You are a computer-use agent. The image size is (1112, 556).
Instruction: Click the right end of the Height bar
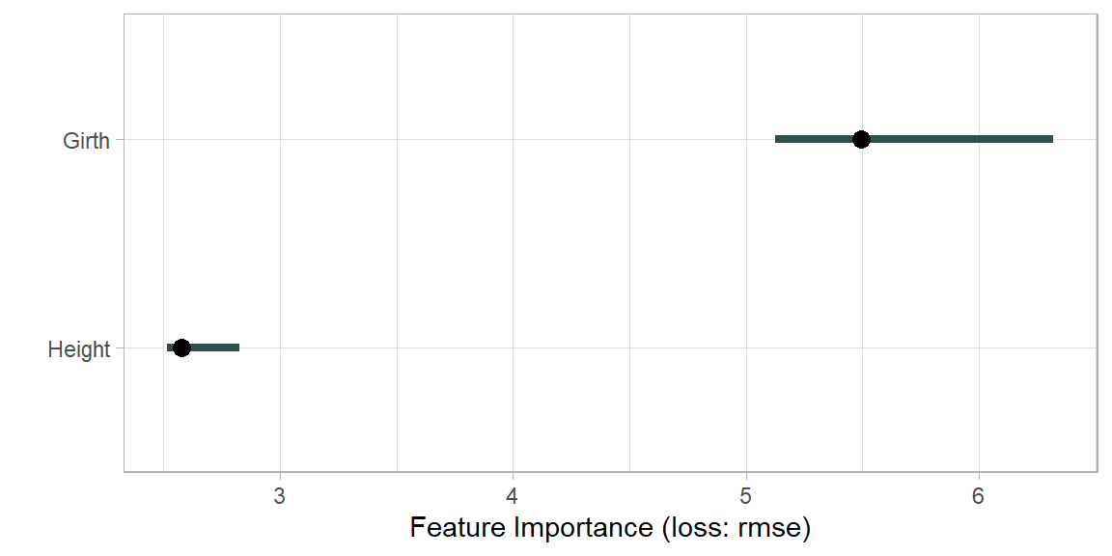point(236,347)
